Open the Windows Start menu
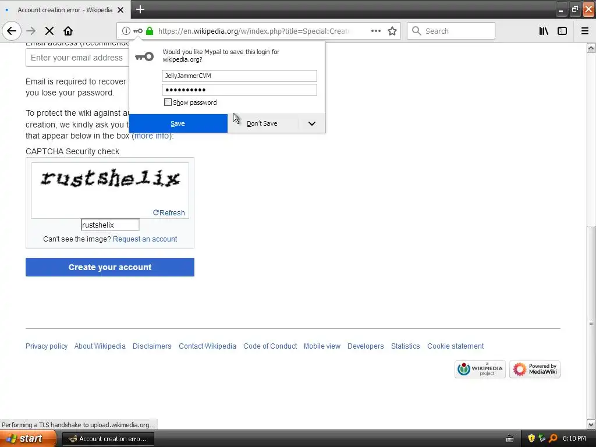 click(28, 438)
